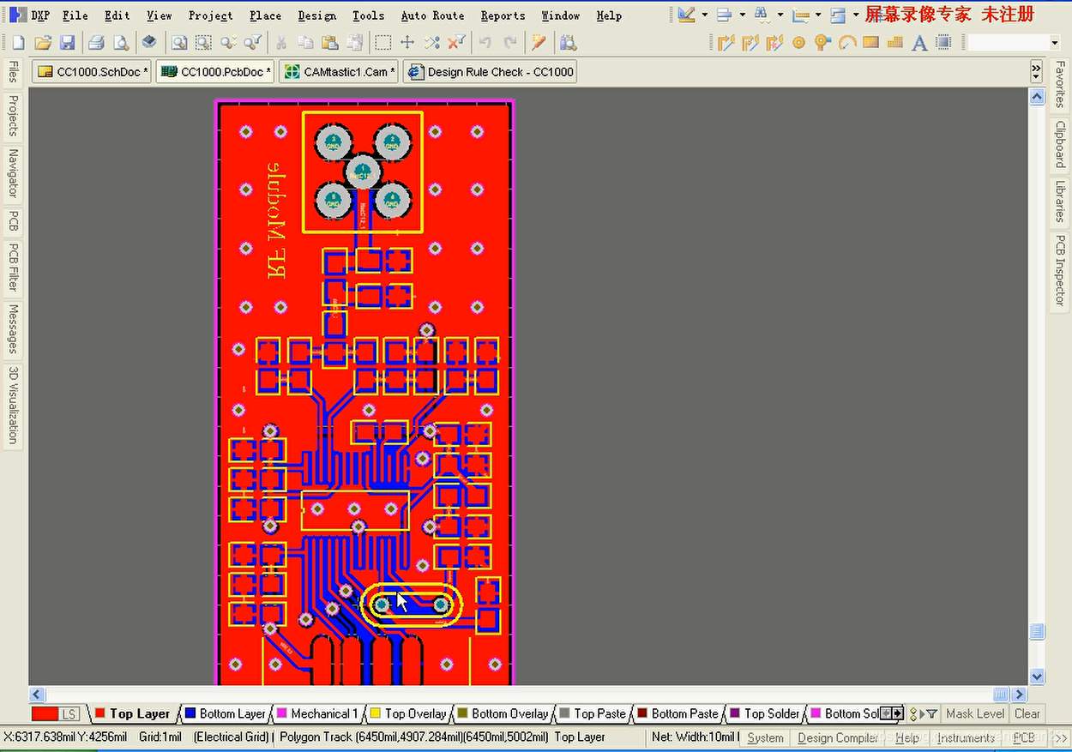The image size is (1072, 752).
Task: Expand the alignment tools dropdown arrow
Action: click(x=743, y=15)
